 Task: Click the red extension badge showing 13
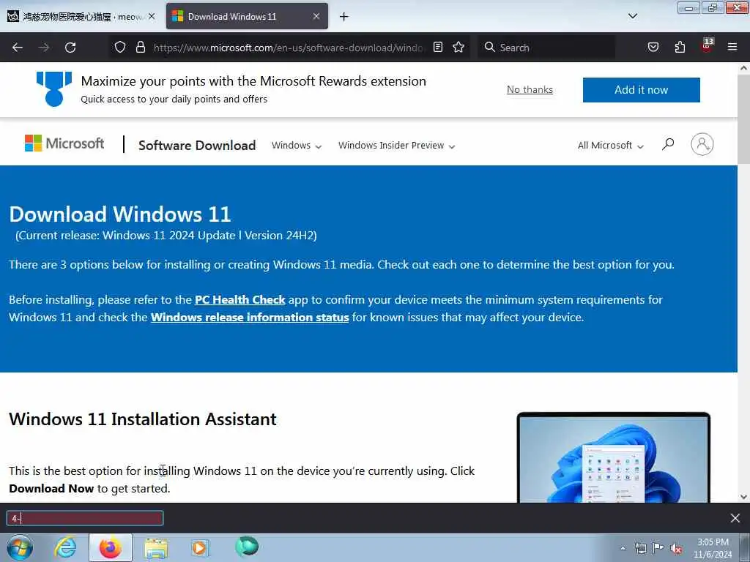[x=707, y=45]
